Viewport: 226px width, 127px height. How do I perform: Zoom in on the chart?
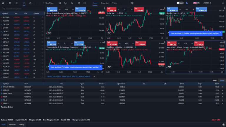click(60, 3)
